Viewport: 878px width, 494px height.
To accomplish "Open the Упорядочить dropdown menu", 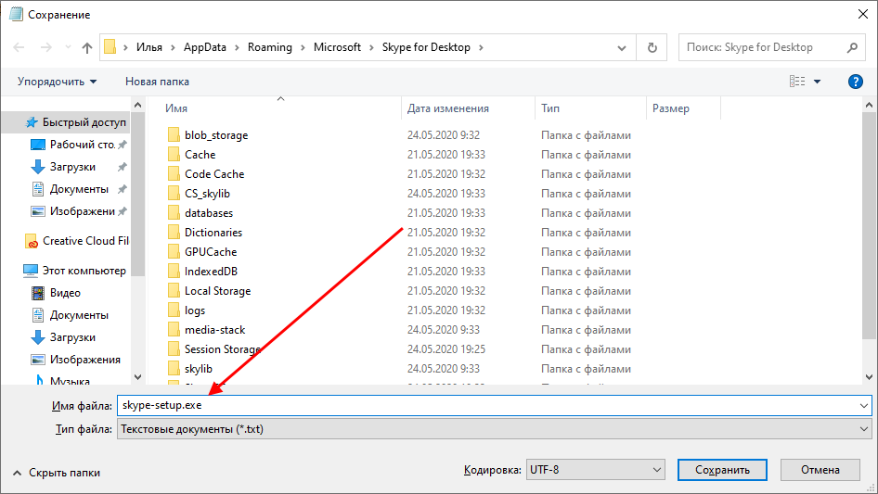I will pyautogui.click(x=57, y=82).
